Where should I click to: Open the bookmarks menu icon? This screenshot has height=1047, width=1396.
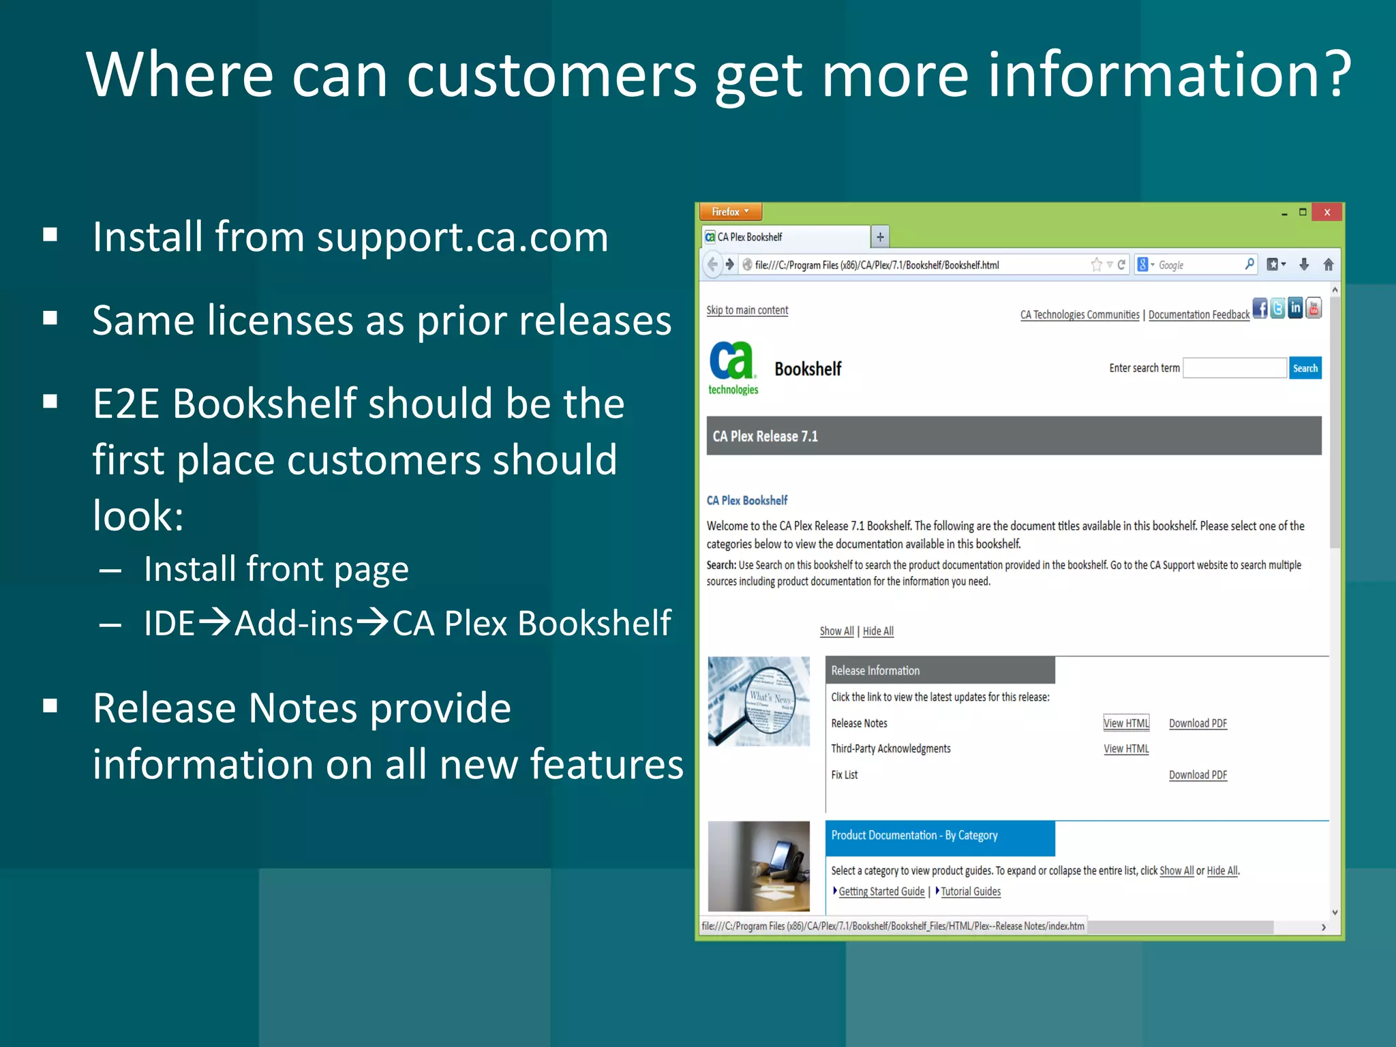tap(1276, 264)
